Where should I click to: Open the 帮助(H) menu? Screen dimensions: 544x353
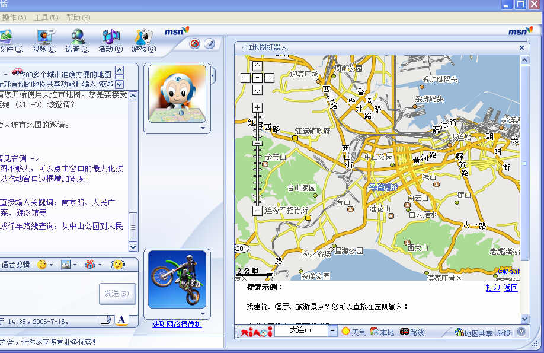click(78, 18)
